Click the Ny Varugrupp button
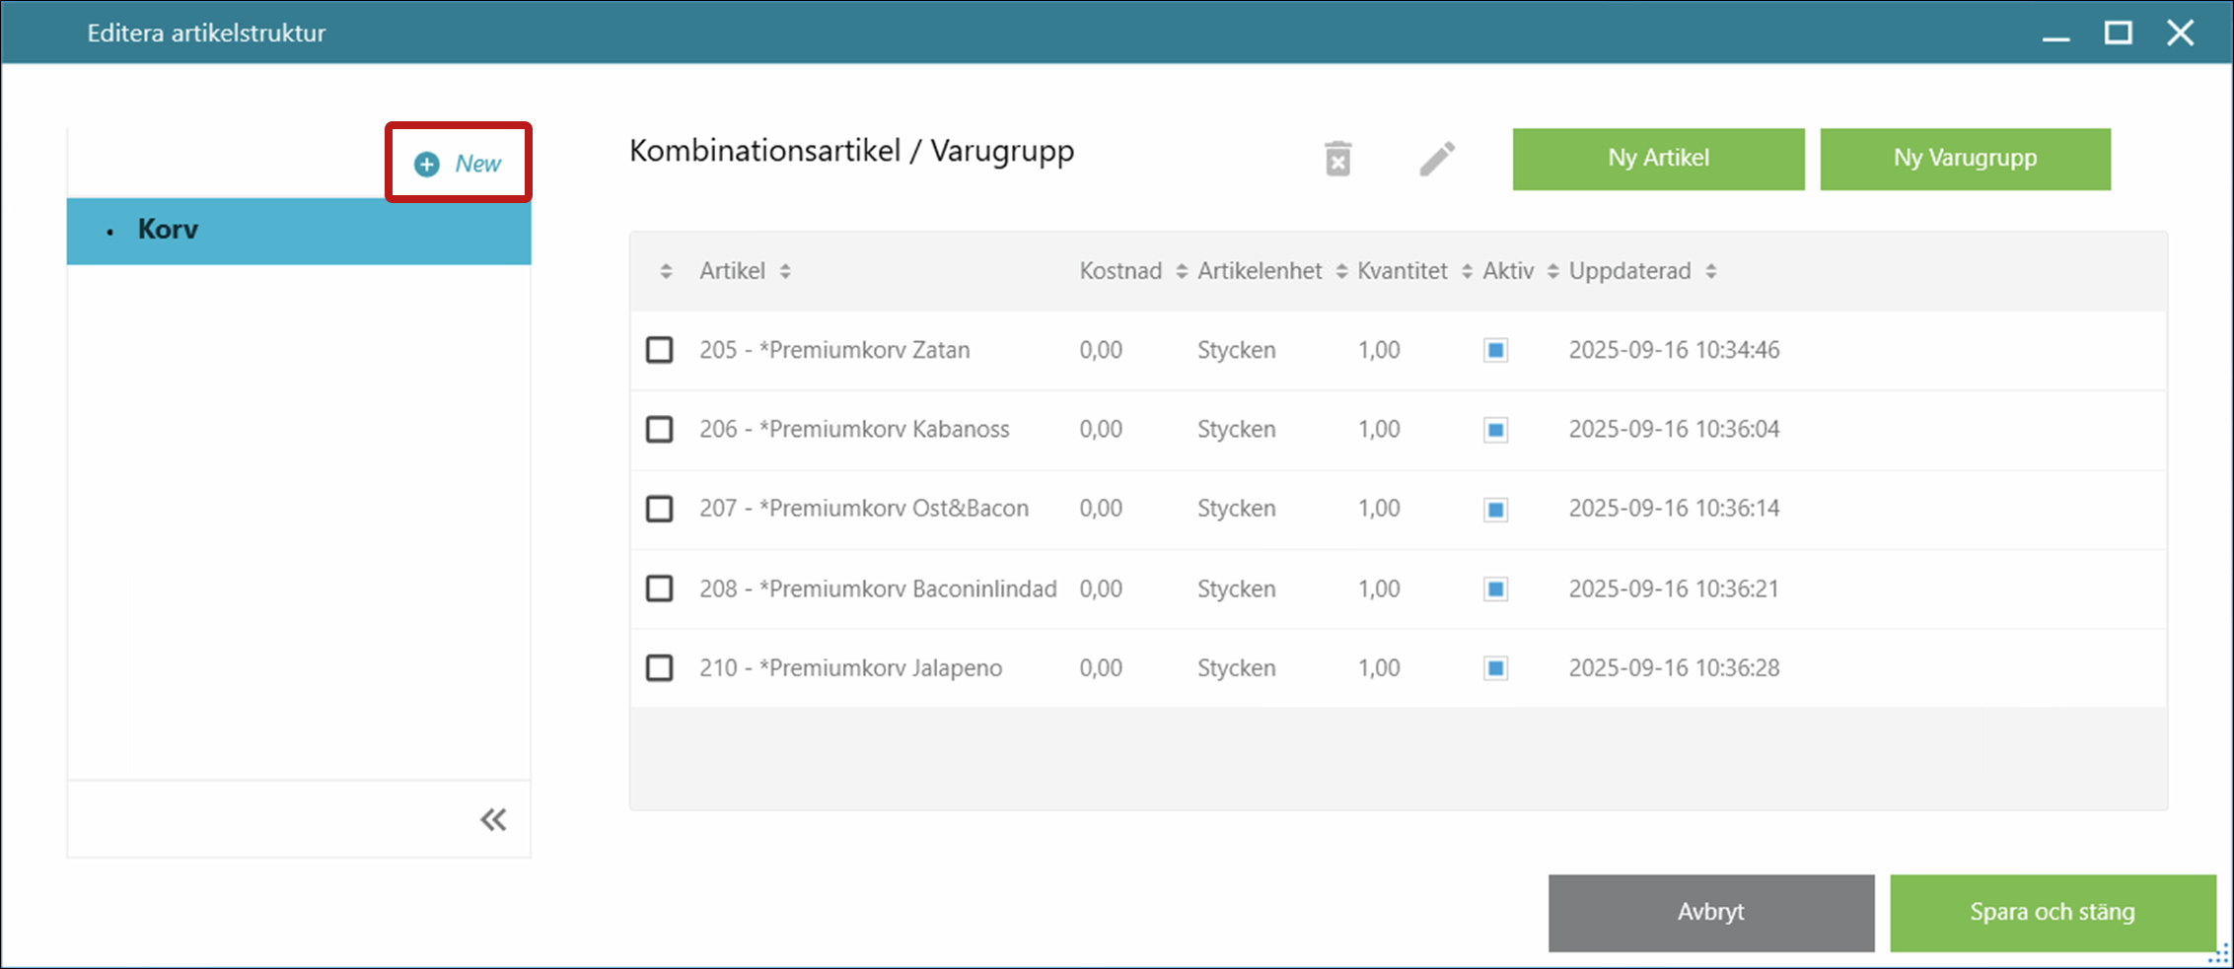The height and width of the screenshot is (969, 2234). coord(1965,159)
